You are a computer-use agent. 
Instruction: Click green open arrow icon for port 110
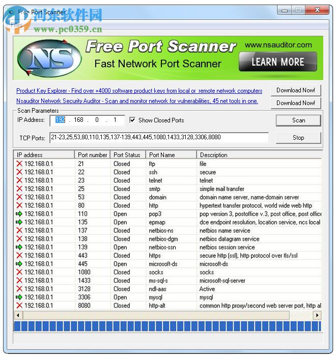coord(19,214)
